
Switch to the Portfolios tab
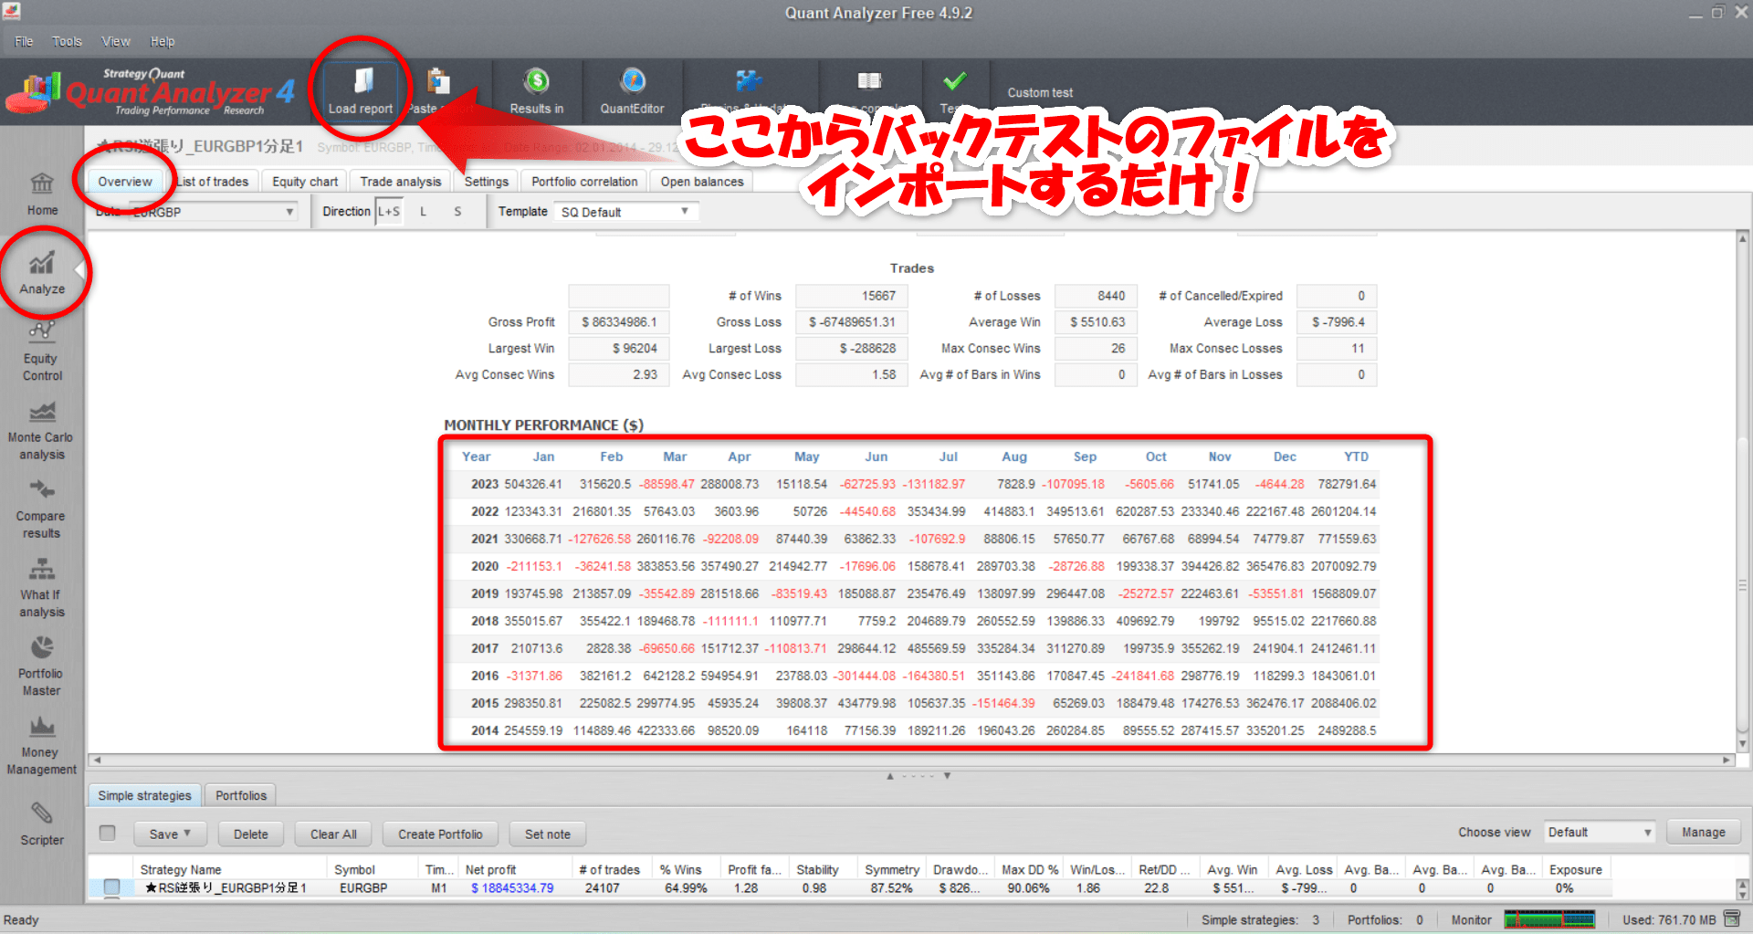click(239, 794)
